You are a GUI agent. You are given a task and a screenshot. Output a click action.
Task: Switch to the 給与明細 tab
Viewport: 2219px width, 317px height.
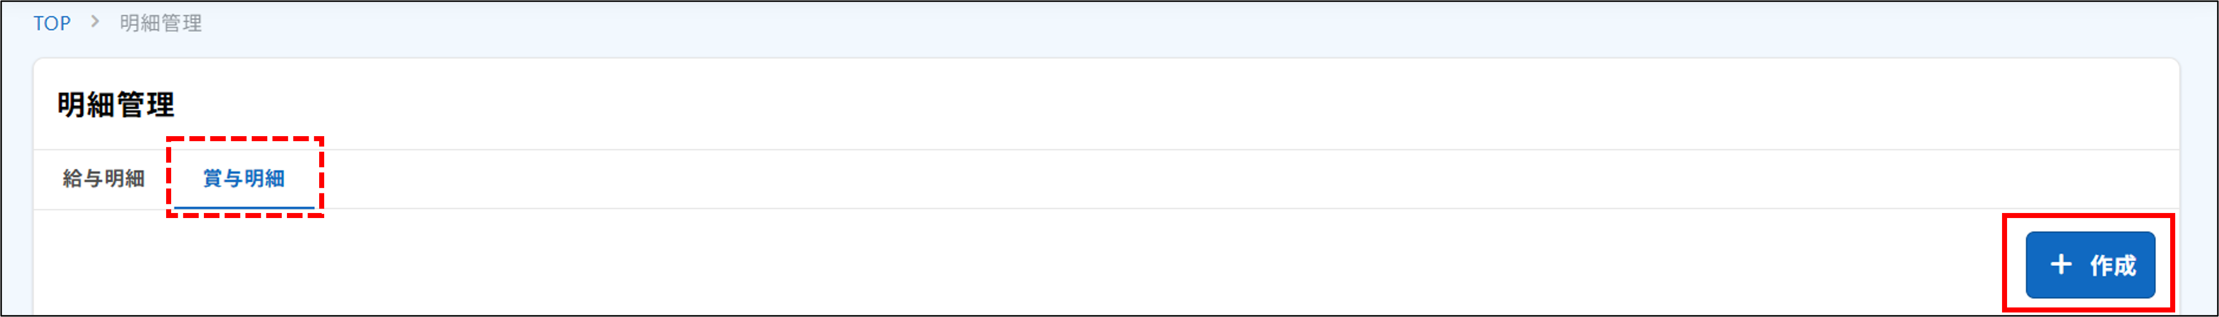103,179
